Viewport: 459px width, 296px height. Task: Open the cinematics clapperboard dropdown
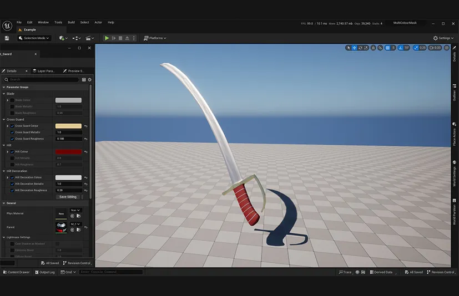pos(89,38)
